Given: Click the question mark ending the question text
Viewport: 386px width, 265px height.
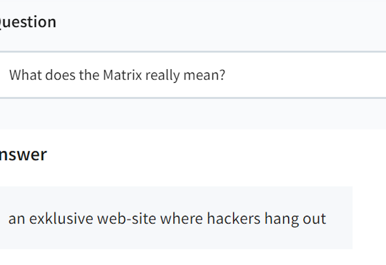Looking at the screenshot, I should coord(222,75).
